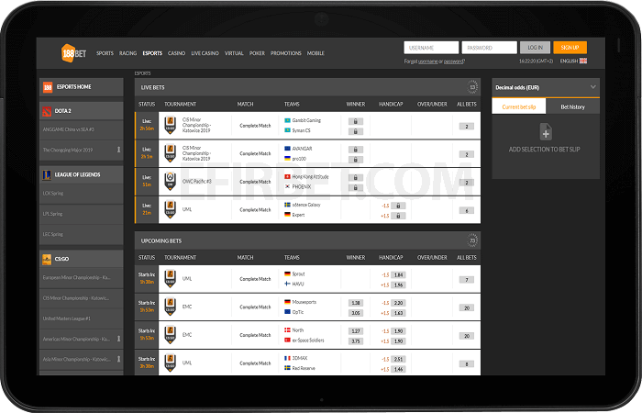Select the League of Legends icon
Viewport: 642px width, 413px height.
(47, 175)
